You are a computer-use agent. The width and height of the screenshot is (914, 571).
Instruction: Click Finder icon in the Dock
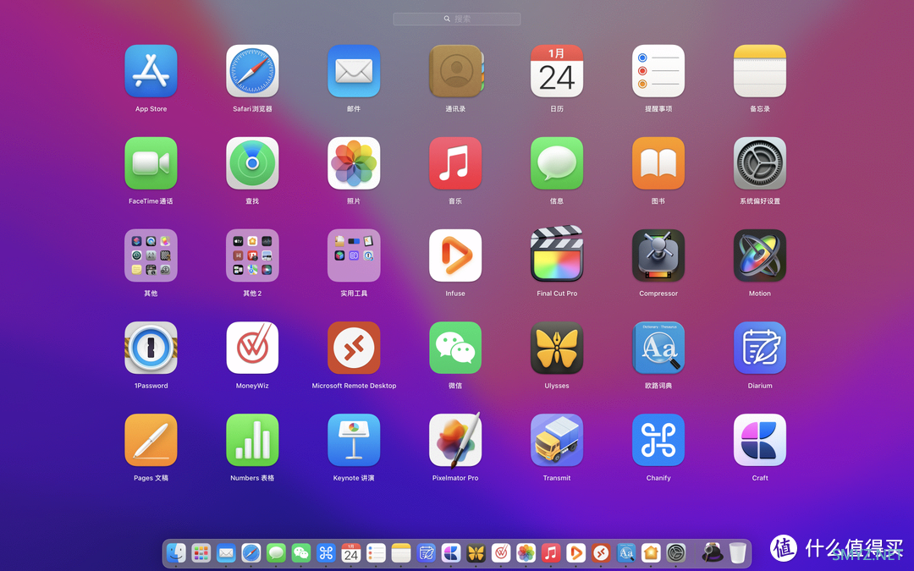click(x=176, y=552)
